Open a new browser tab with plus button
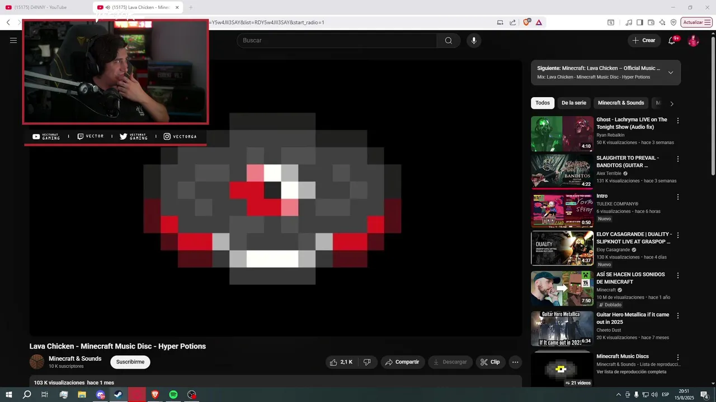This screenshot has height=402, width=716. (x=191, y=7)
